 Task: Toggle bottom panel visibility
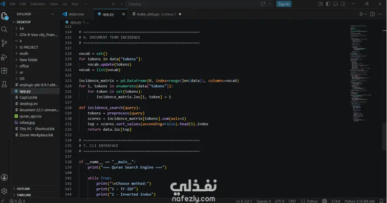click(x=335, y=4)
